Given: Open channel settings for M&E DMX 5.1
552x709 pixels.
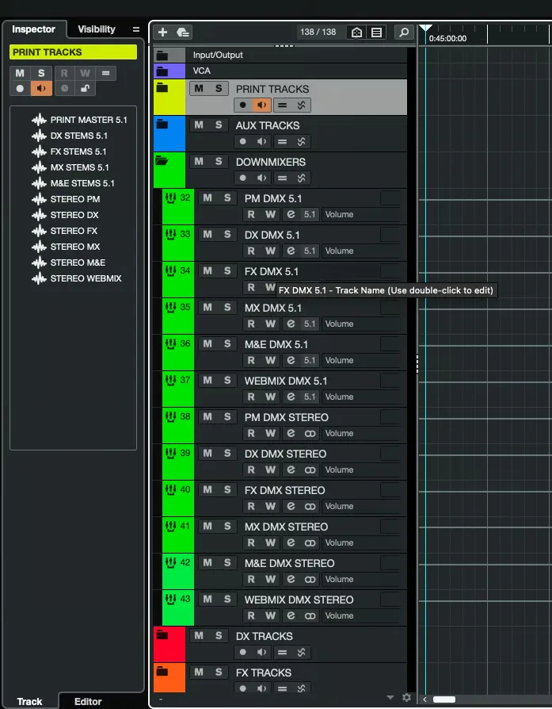Looking at the screenshot, I should coord(291,360).
